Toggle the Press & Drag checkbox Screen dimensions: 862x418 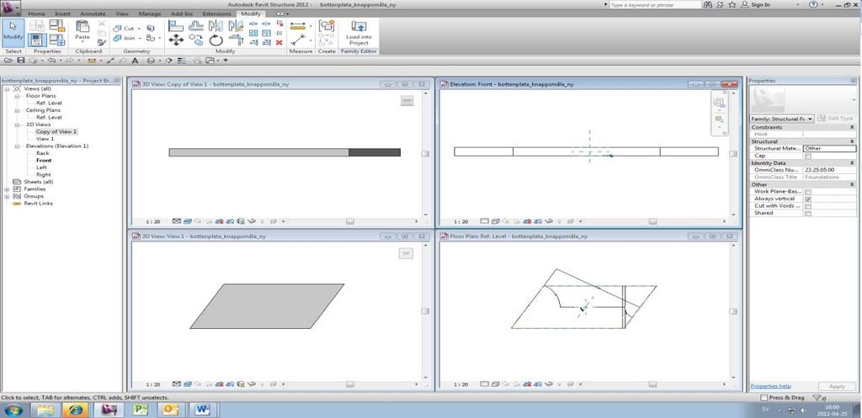[764, 397]
